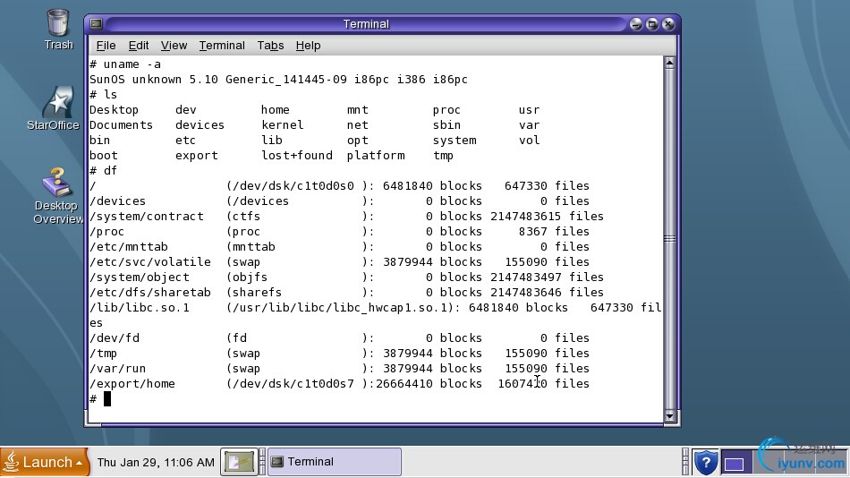850x478 pixels.
Task: Open the Tabs menu
Action: [x=270, y=46]
